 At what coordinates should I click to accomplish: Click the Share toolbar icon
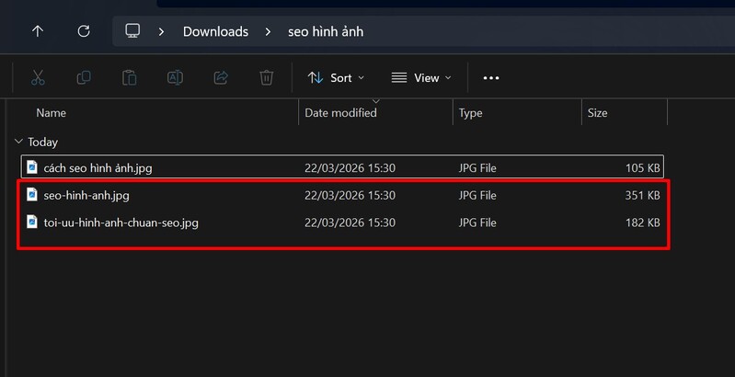click(x=221, y=78)
